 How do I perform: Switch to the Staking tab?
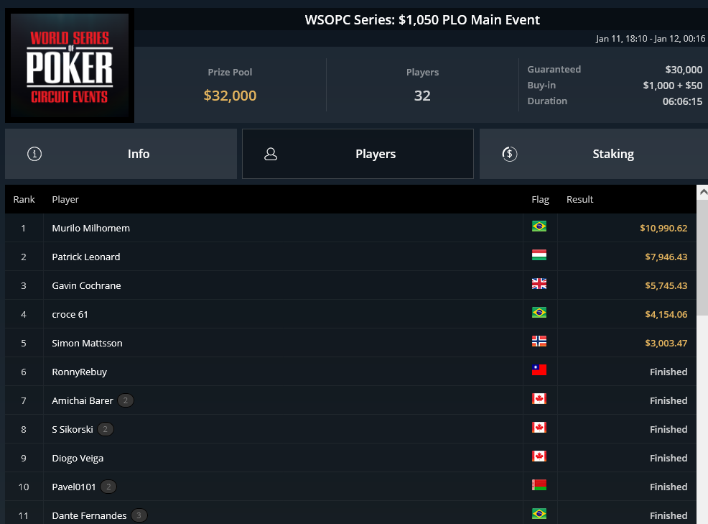click(594, 154)
